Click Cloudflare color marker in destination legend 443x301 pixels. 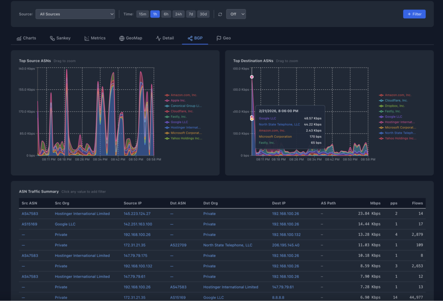coord(381,101)
